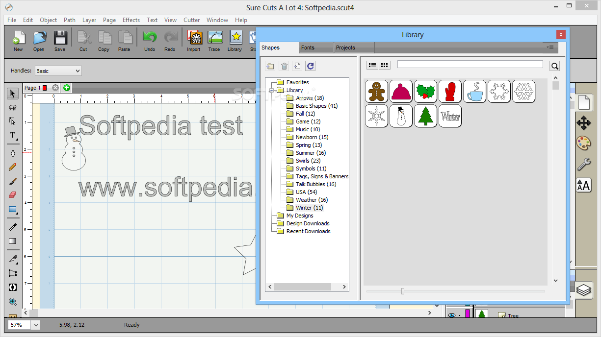Select the green pine tree thumbnail
The image size is (601, 337).
click(426, 116)
